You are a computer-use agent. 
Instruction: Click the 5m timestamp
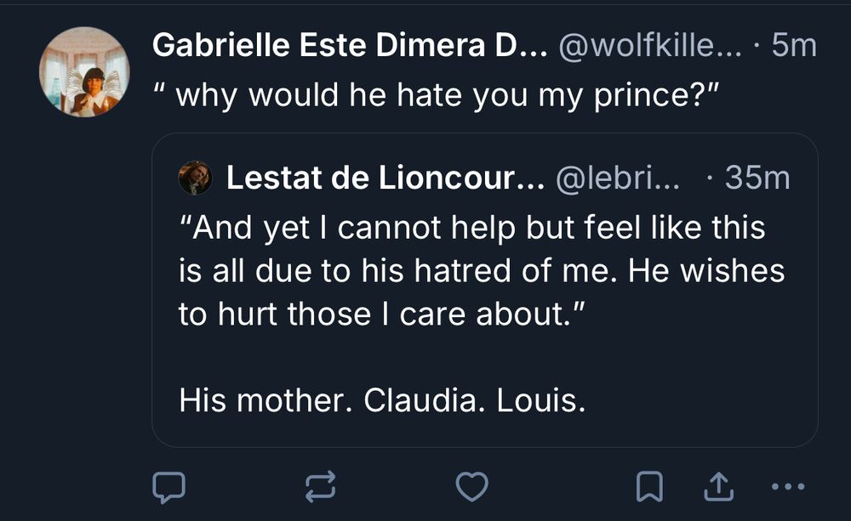(793, 47)
